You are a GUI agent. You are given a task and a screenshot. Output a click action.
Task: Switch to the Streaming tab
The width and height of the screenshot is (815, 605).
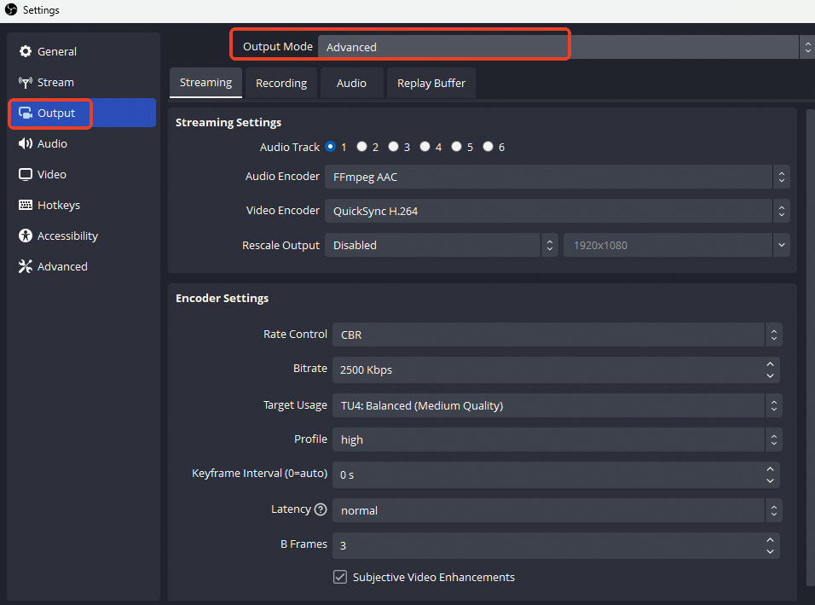pos(205,83)
